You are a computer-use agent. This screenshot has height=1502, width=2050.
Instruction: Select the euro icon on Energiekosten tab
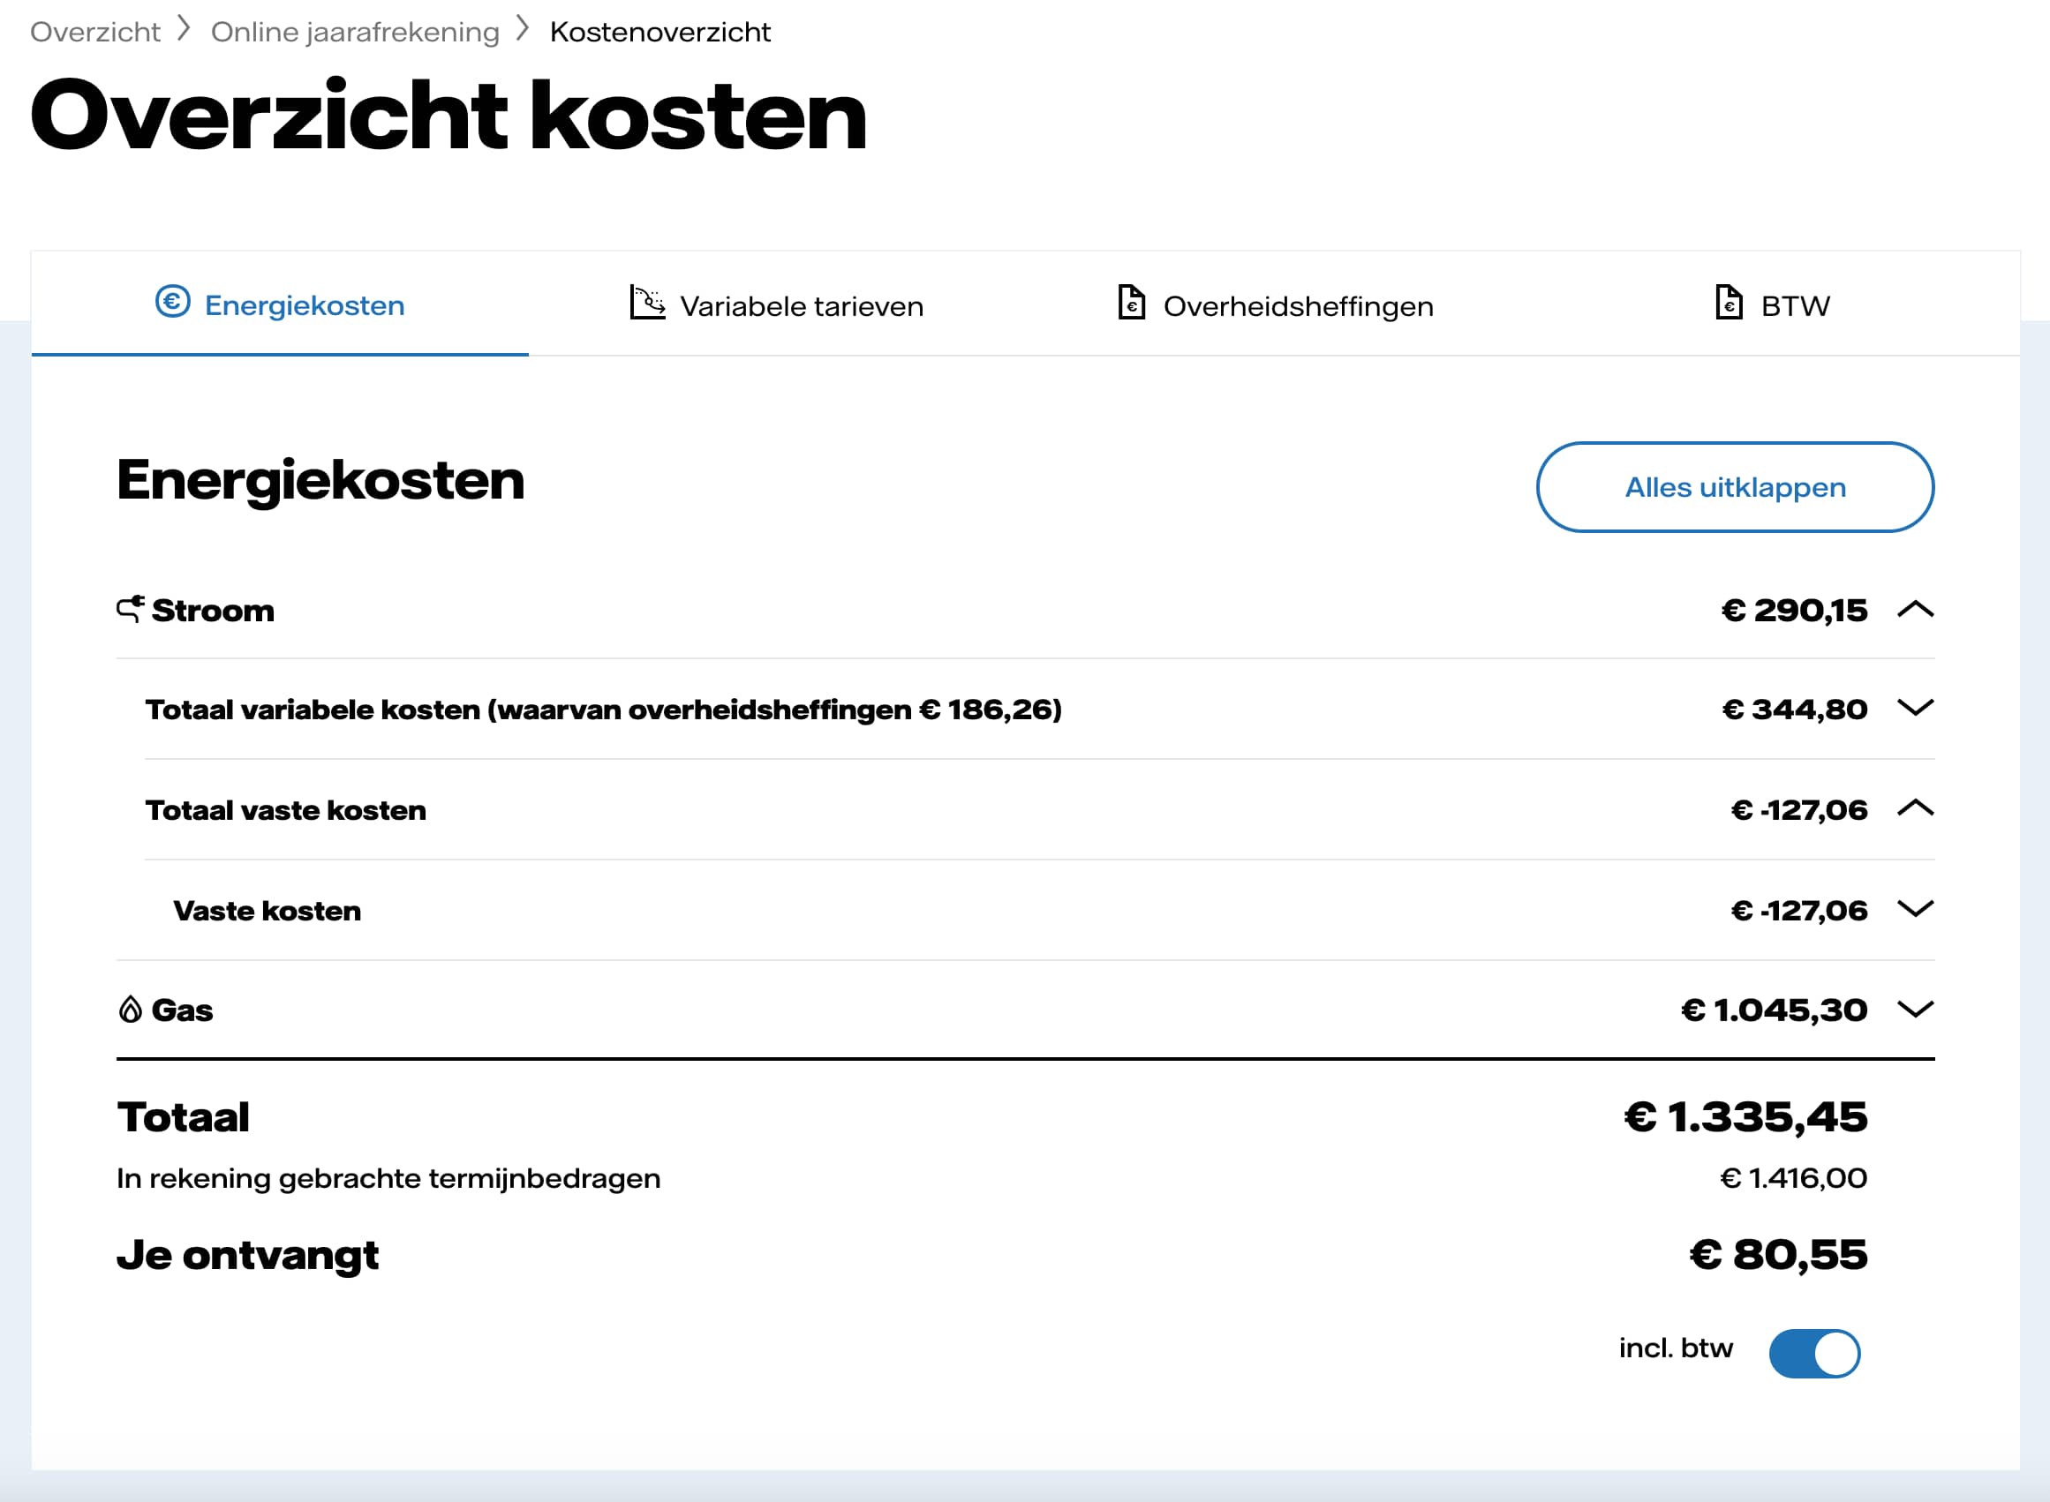click(x=173, y=303)
